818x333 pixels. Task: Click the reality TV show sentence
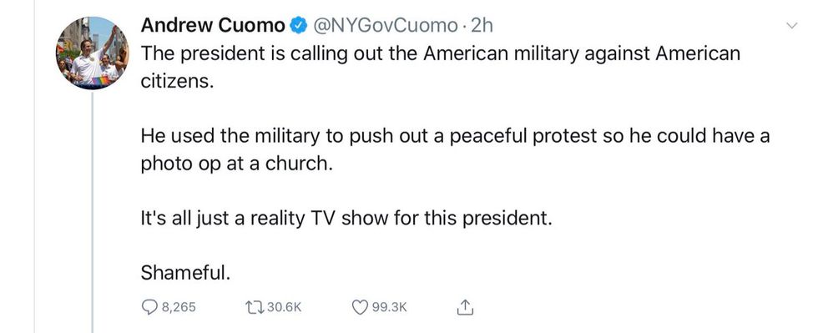tap(346, 218)
